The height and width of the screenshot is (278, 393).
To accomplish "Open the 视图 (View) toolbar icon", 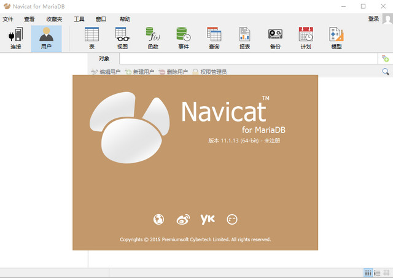I will pos(122,38).
